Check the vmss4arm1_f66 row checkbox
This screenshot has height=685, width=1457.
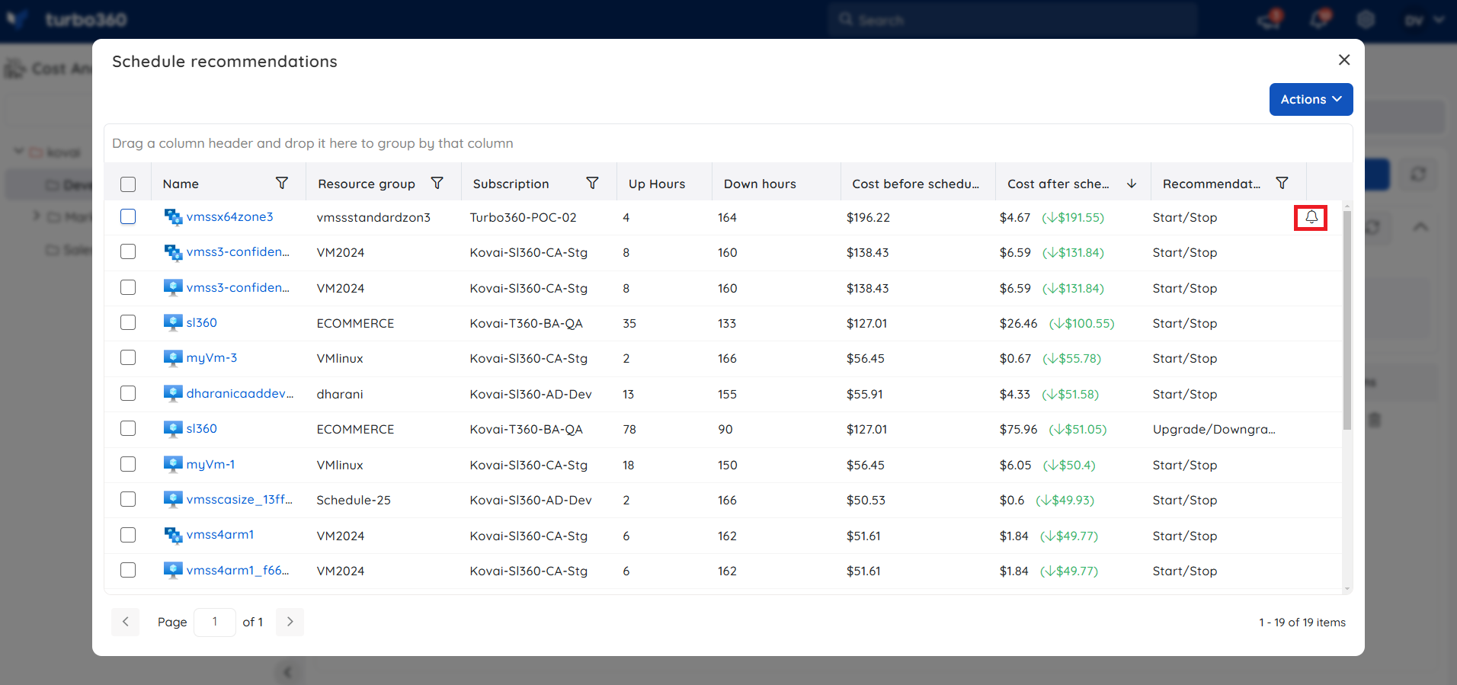128,570
